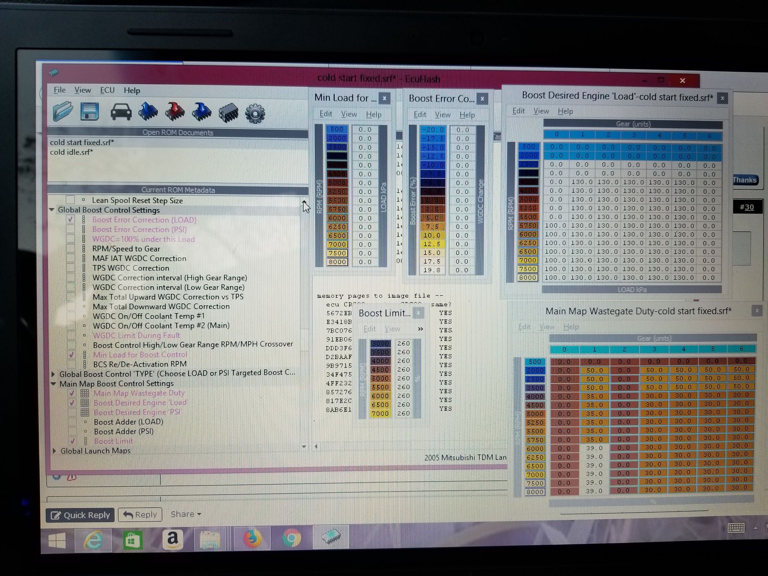The image size is (768, 576).
Task: Collapse Global Boost Control Settings group
Action: point(52,210)
